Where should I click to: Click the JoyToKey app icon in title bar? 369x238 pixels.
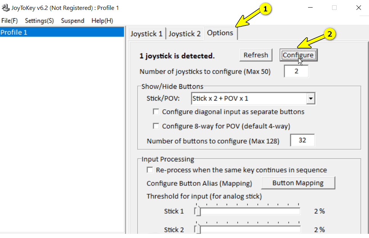[x=6, y=8]
